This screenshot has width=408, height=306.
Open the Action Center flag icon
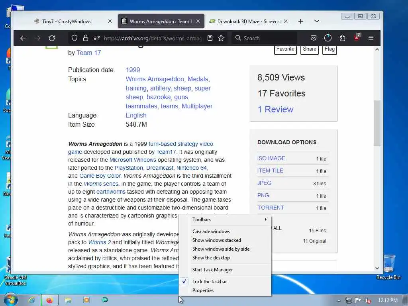pos(358,300)
